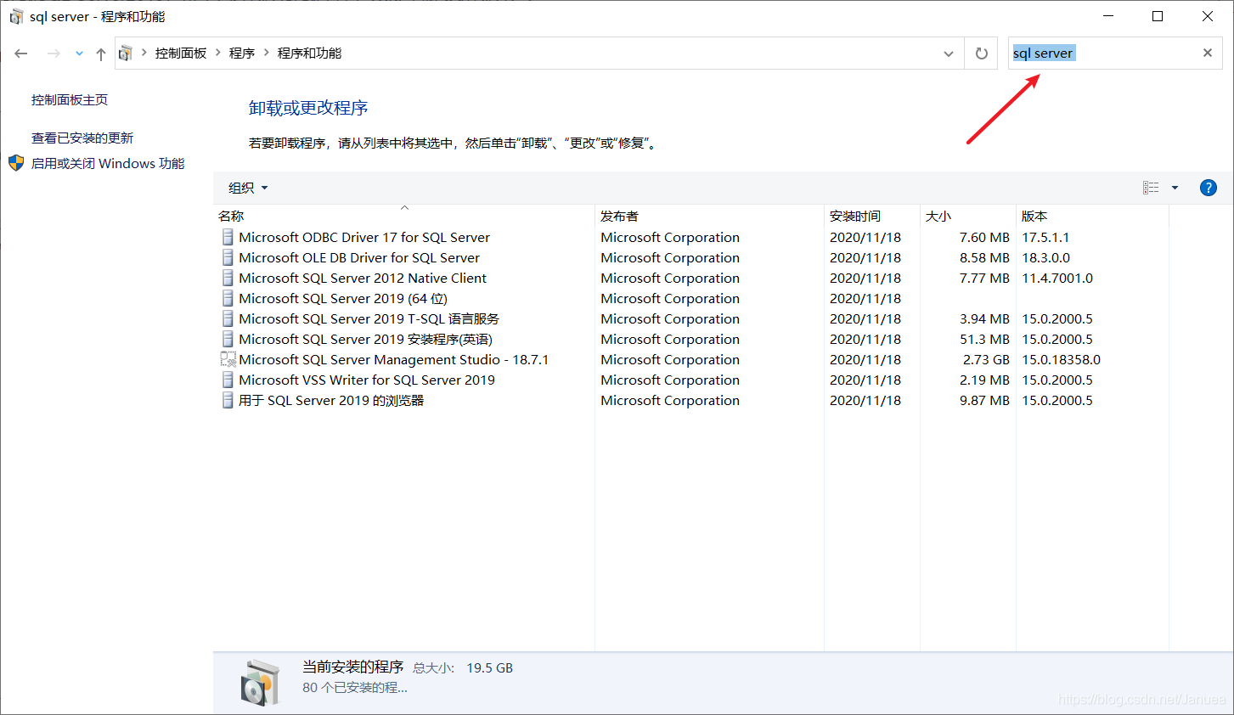The width and height of the screenshot is (1234, 715).
Task: Click size 2.73 GB cell
Action: (x=986, y=360)
